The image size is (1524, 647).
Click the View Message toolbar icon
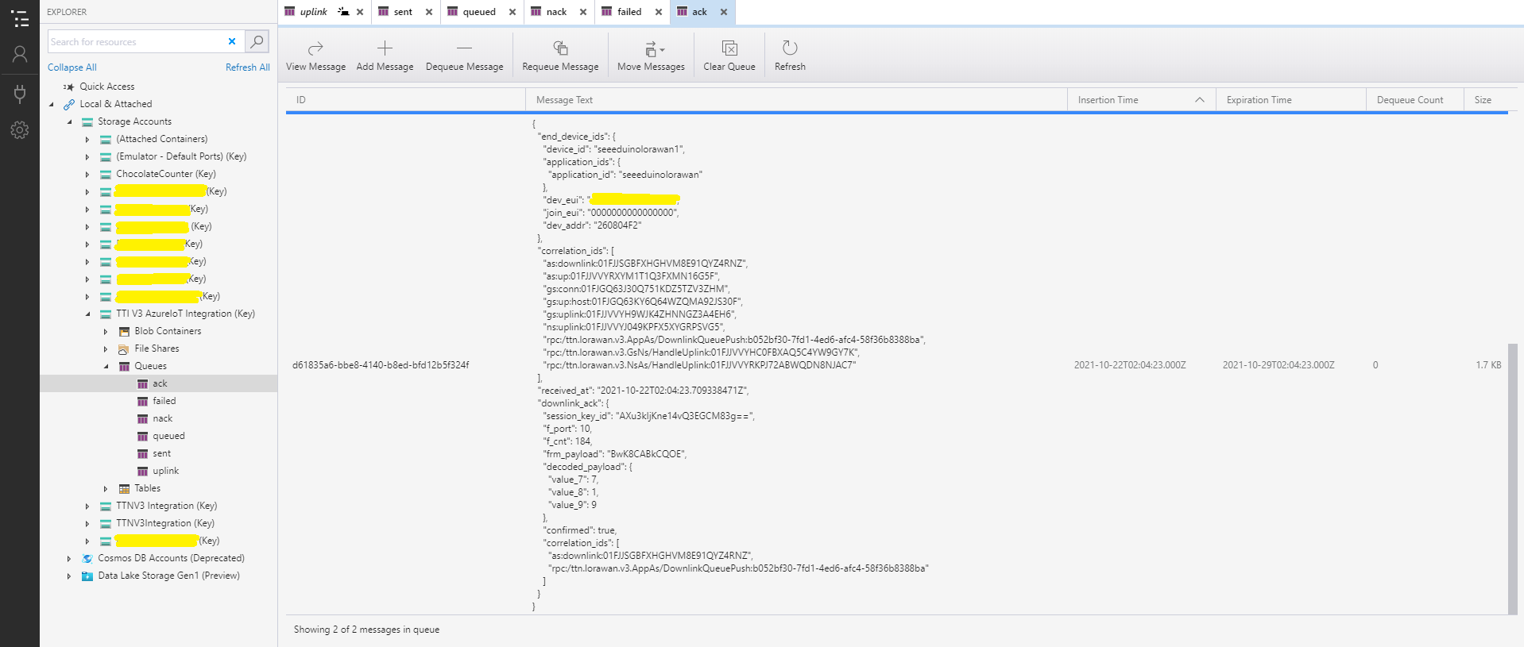pyautogui.click(x=315, y=48)
